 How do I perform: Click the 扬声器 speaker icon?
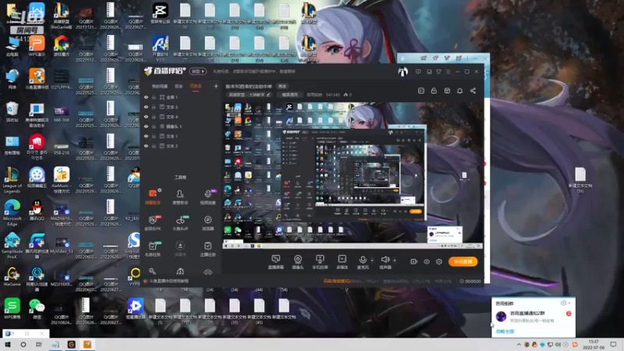pos(385,261)
